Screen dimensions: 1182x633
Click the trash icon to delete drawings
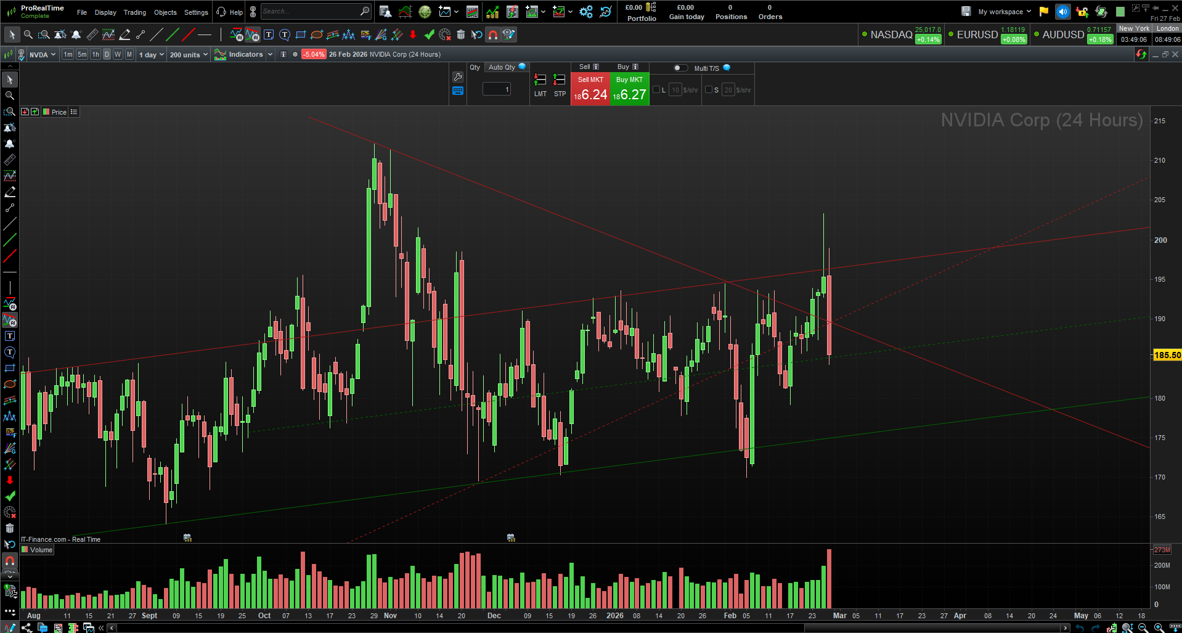click(x=461, y=35)
